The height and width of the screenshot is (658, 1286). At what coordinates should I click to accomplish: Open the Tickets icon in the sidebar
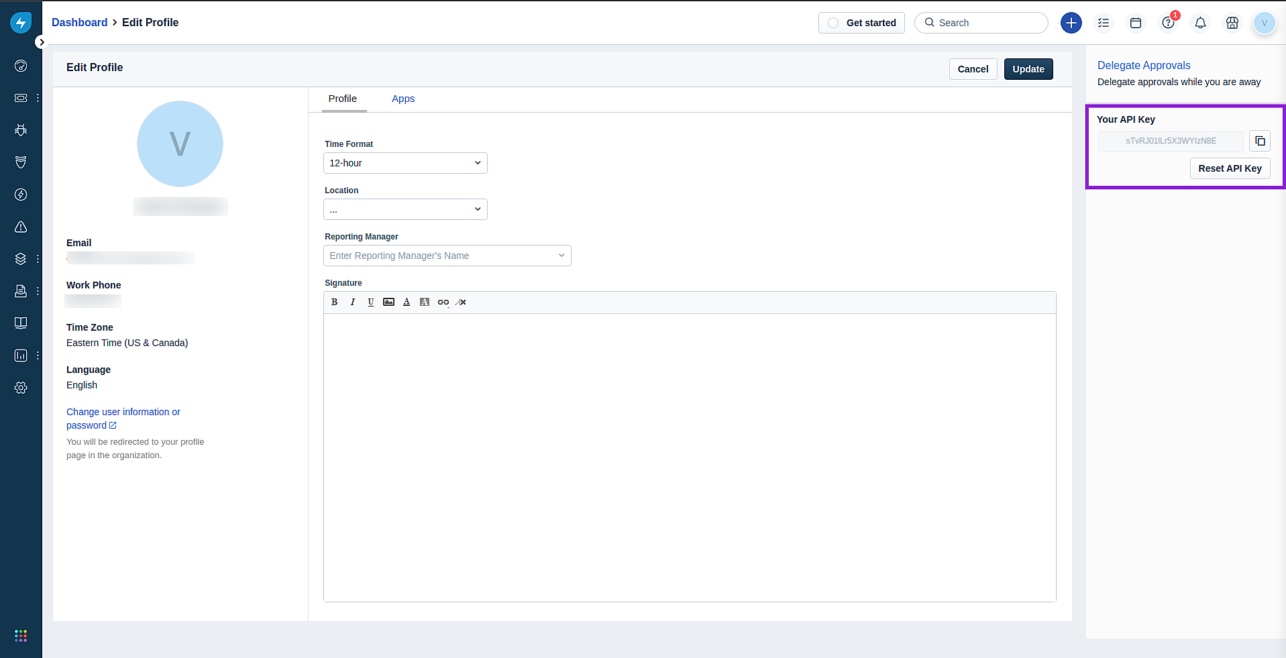21,98
